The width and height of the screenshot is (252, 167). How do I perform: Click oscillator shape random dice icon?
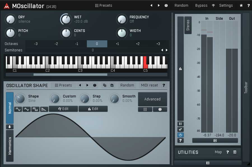[x=95, y=85]
